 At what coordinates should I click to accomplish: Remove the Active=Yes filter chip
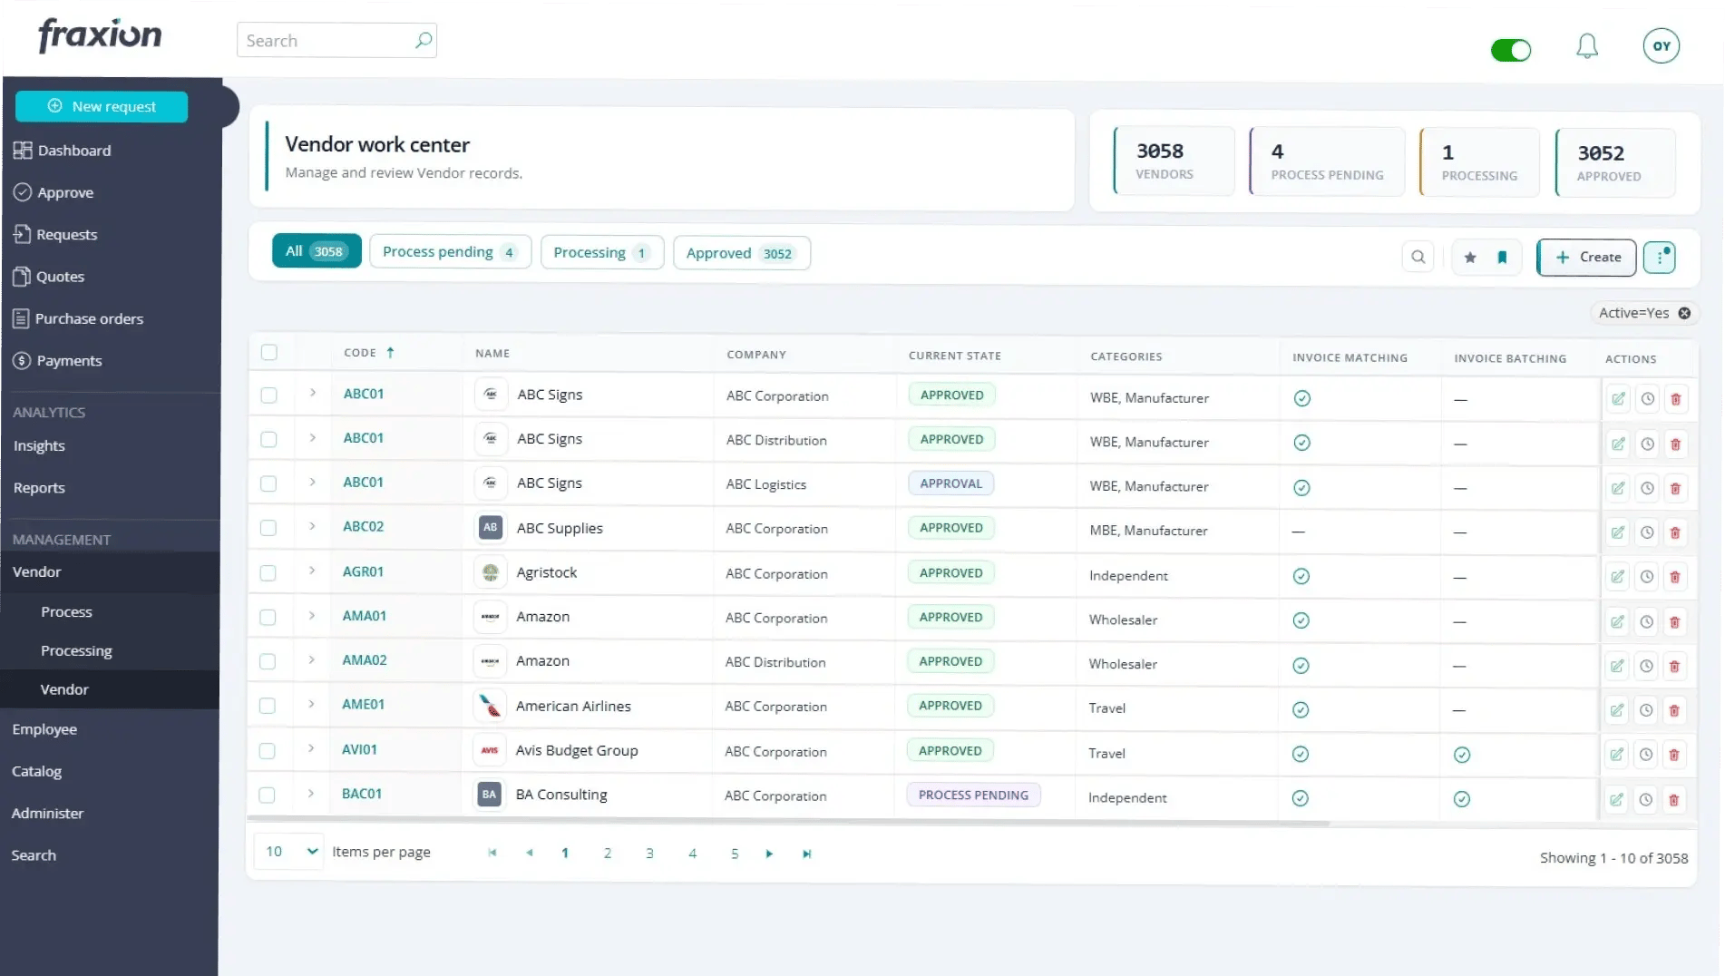click(1684, 313)
